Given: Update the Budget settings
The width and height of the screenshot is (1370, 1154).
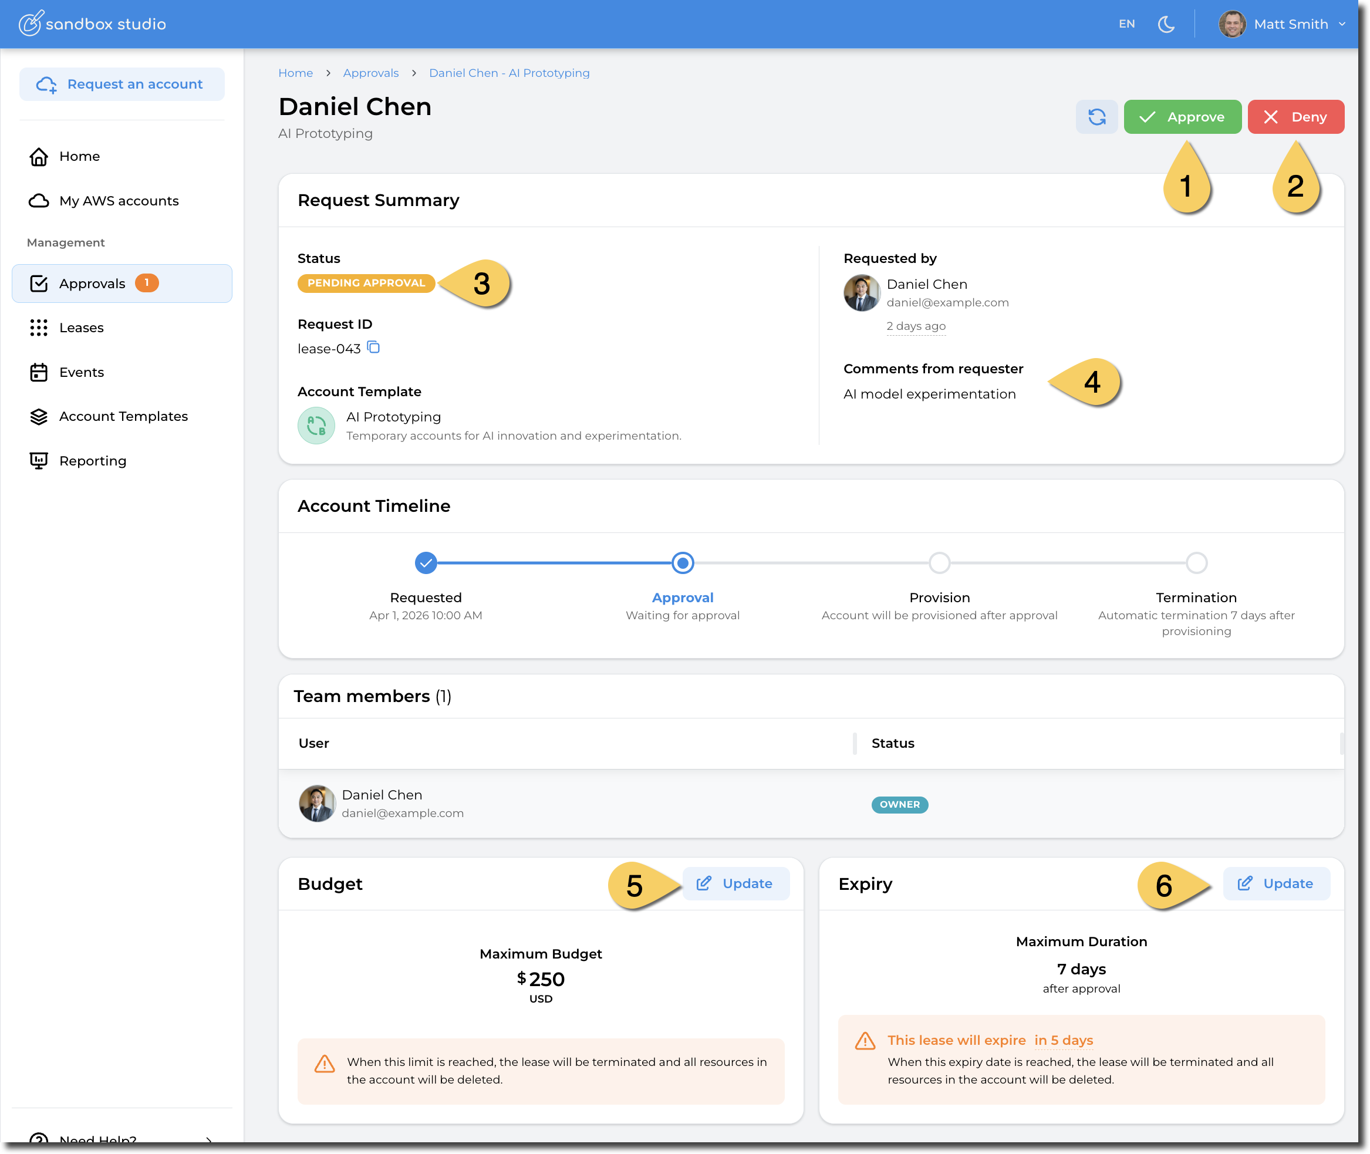Looking at the screenshot, I should [735, 884].
